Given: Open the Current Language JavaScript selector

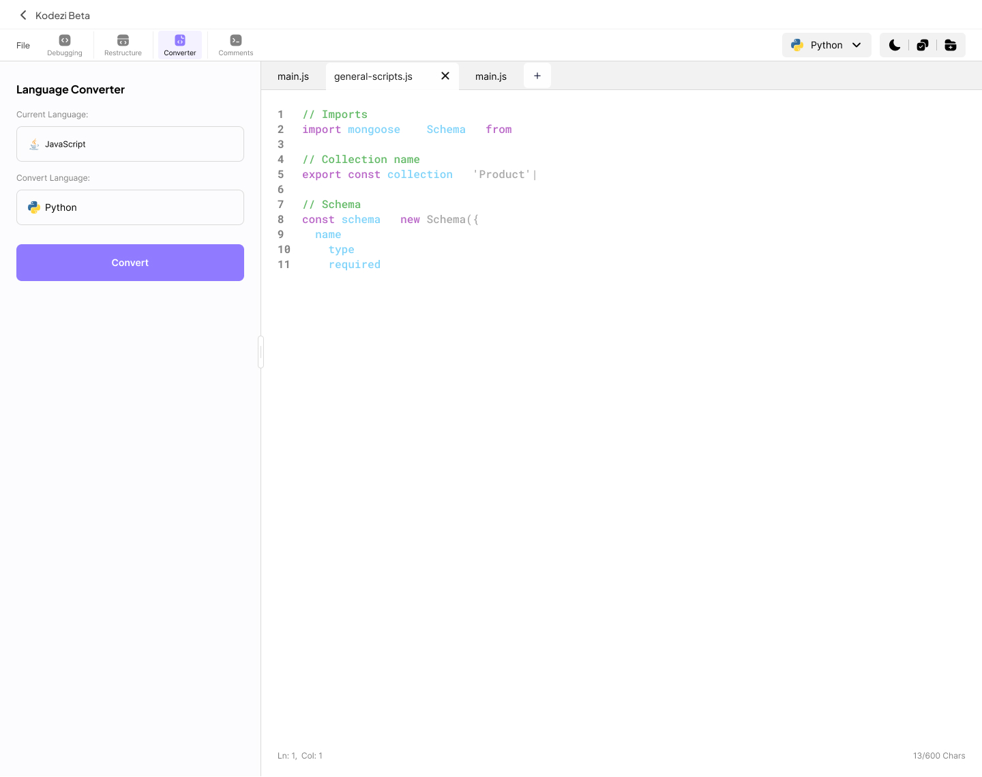Looking at the screenshot, I should pyautogui.click(x=130, y=144).
